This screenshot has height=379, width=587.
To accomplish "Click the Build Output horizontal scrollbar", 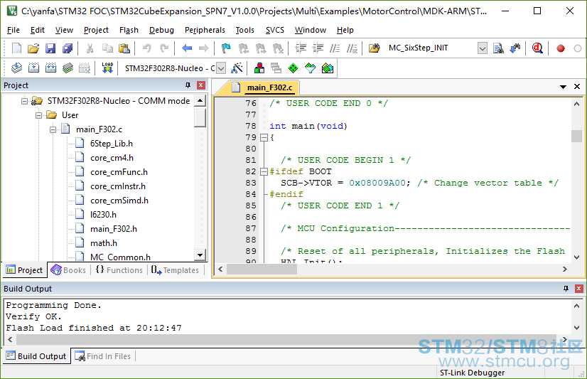I will 286,339.
